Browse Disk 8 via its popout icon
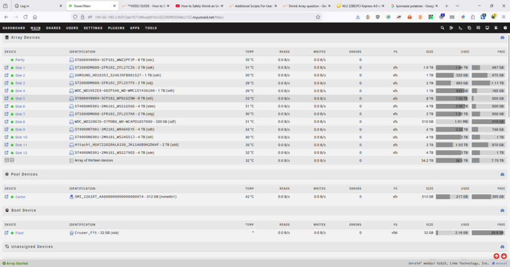This screenshot has width=510, height=267. [x=7, y=121]
